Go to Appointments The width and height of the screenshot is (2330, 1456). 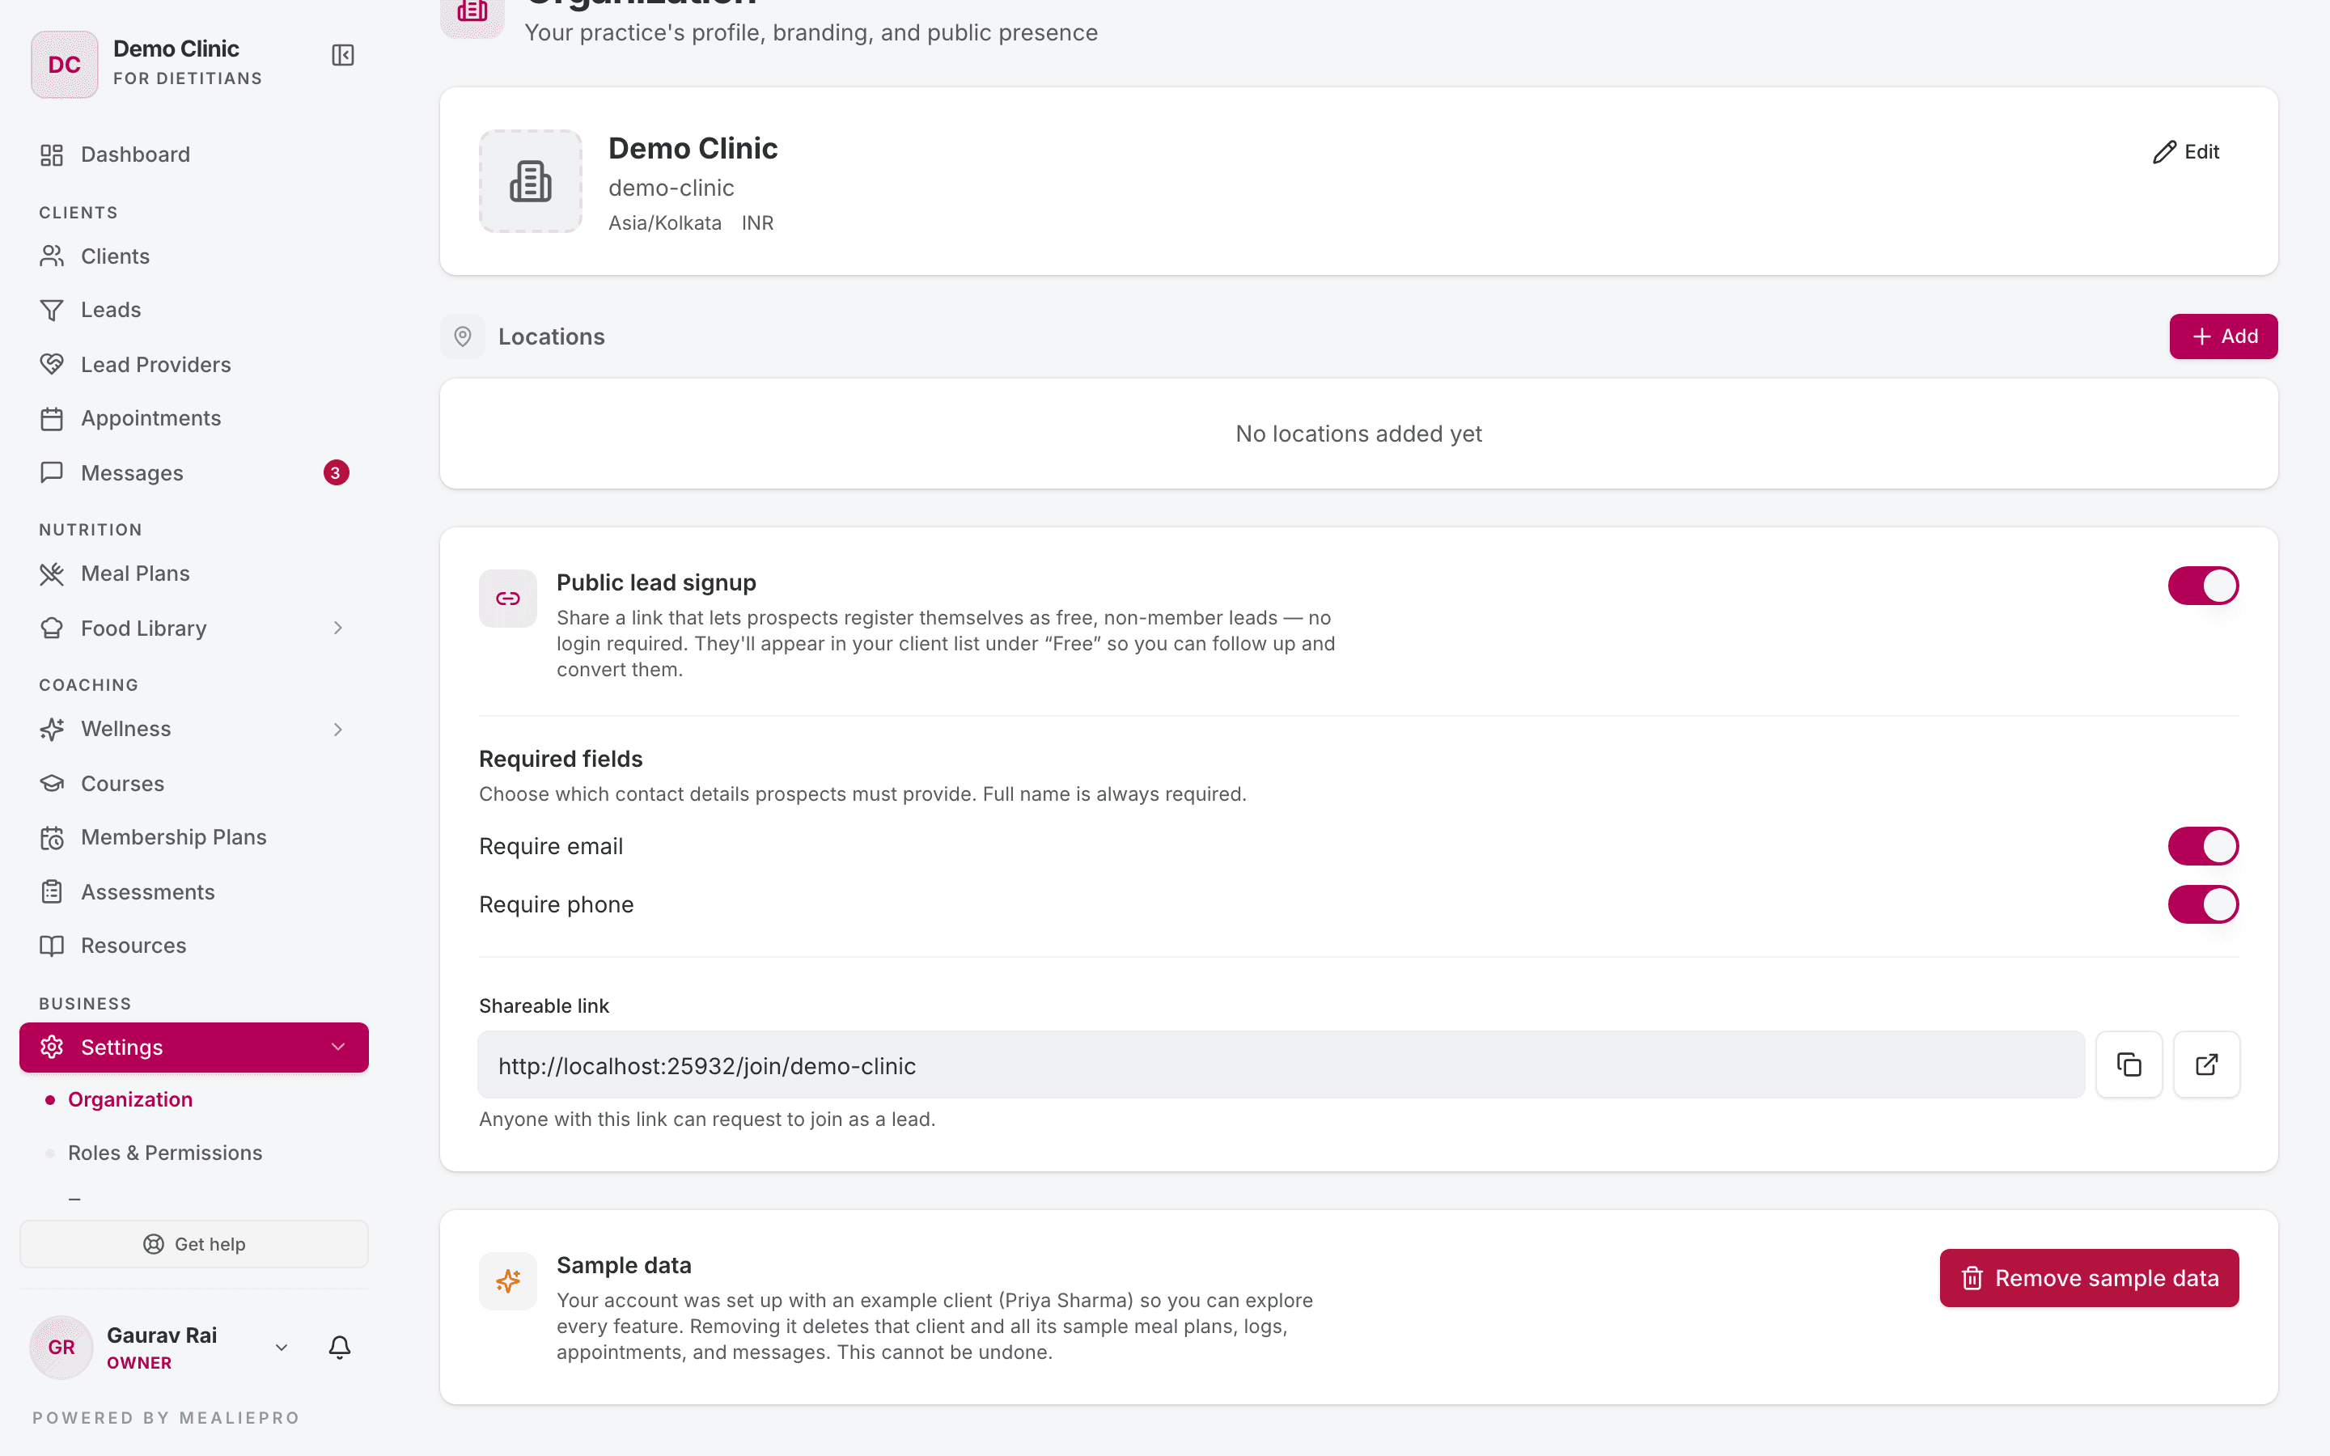(193, 418)
